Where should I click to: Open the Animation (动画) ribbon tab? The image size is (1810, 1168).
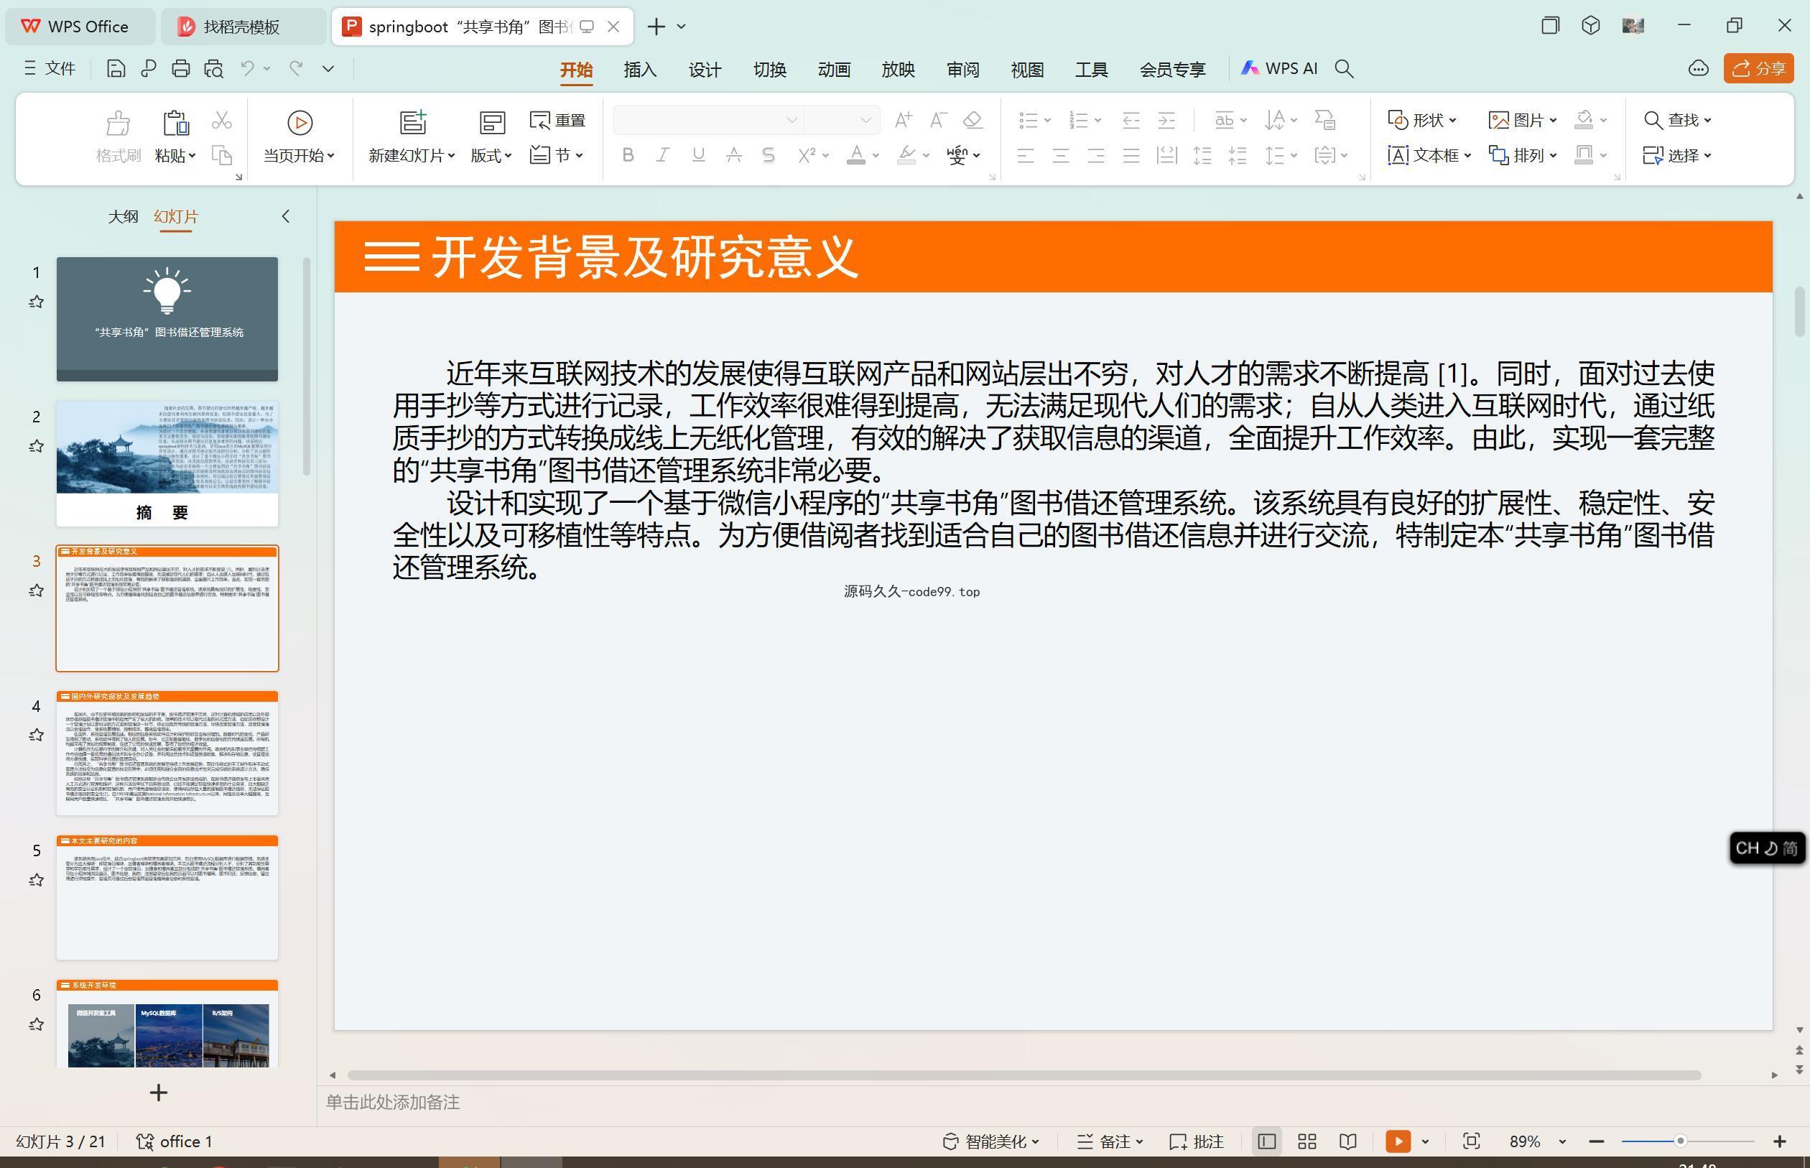click(x=834, y=70)
